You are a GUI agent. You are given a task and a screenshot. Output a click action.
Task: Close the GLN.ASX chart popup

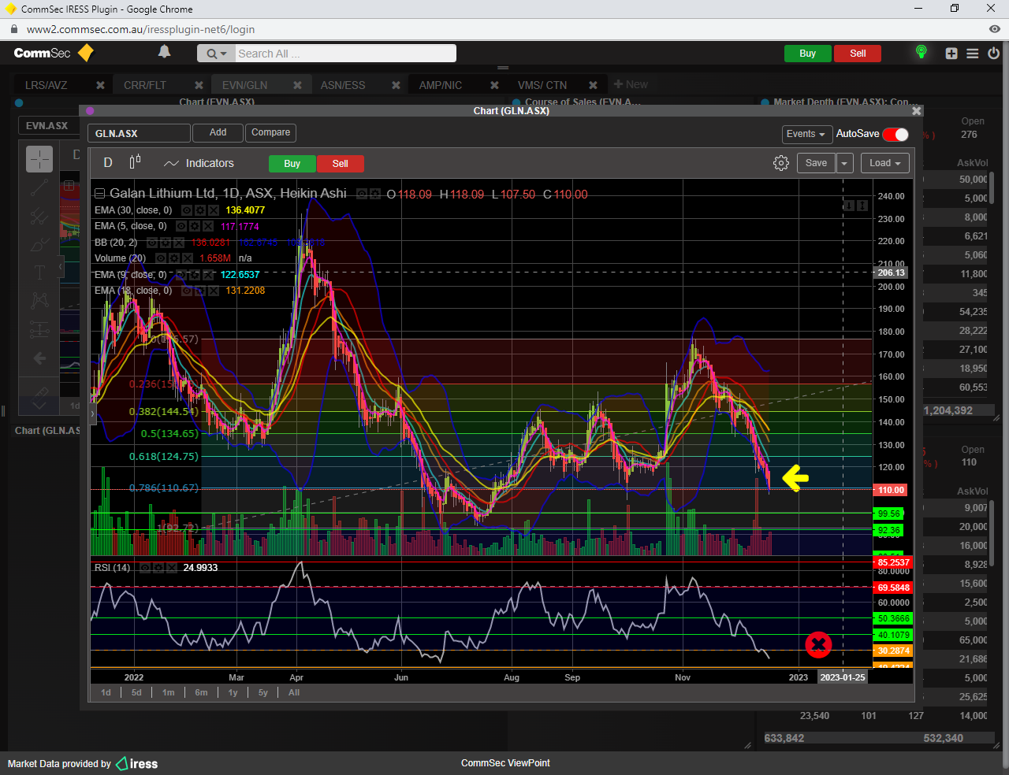click(x=916, y=111)
